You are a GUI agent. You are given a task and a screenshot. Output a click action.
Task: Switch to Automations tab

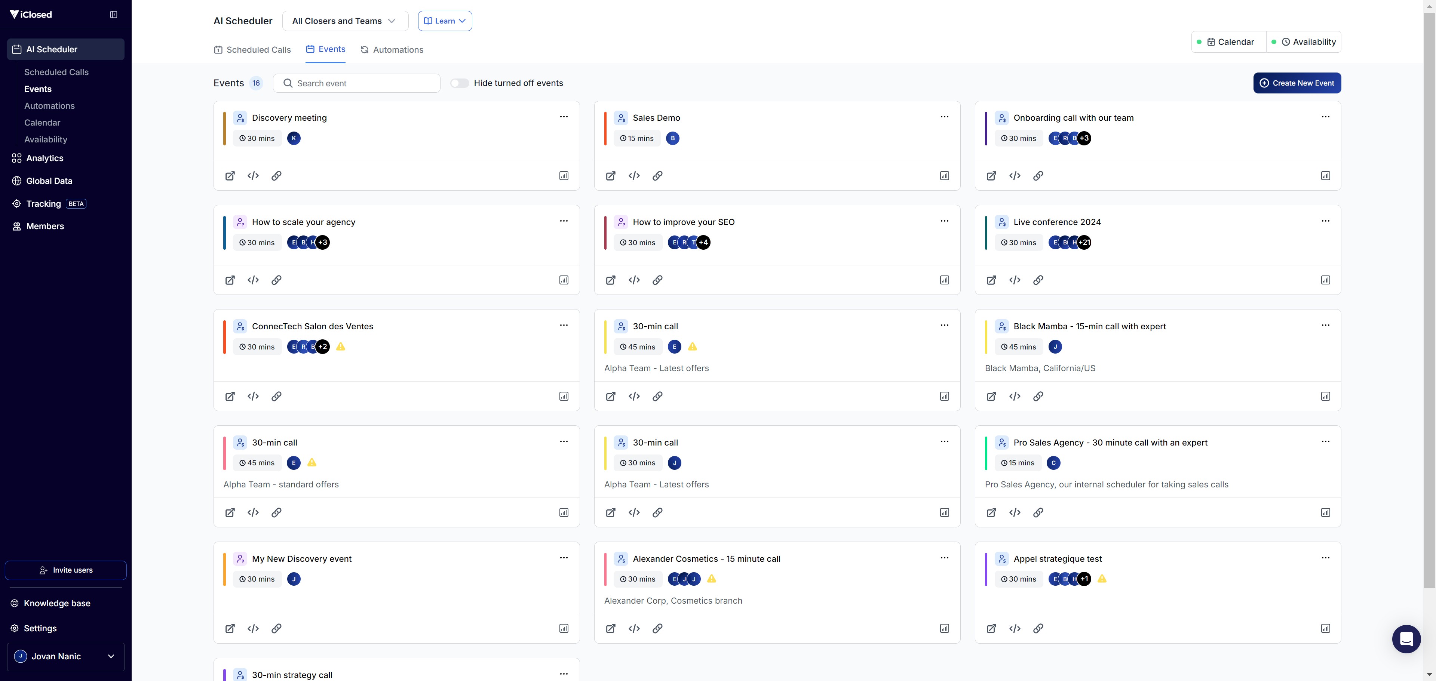coord(392,50)
